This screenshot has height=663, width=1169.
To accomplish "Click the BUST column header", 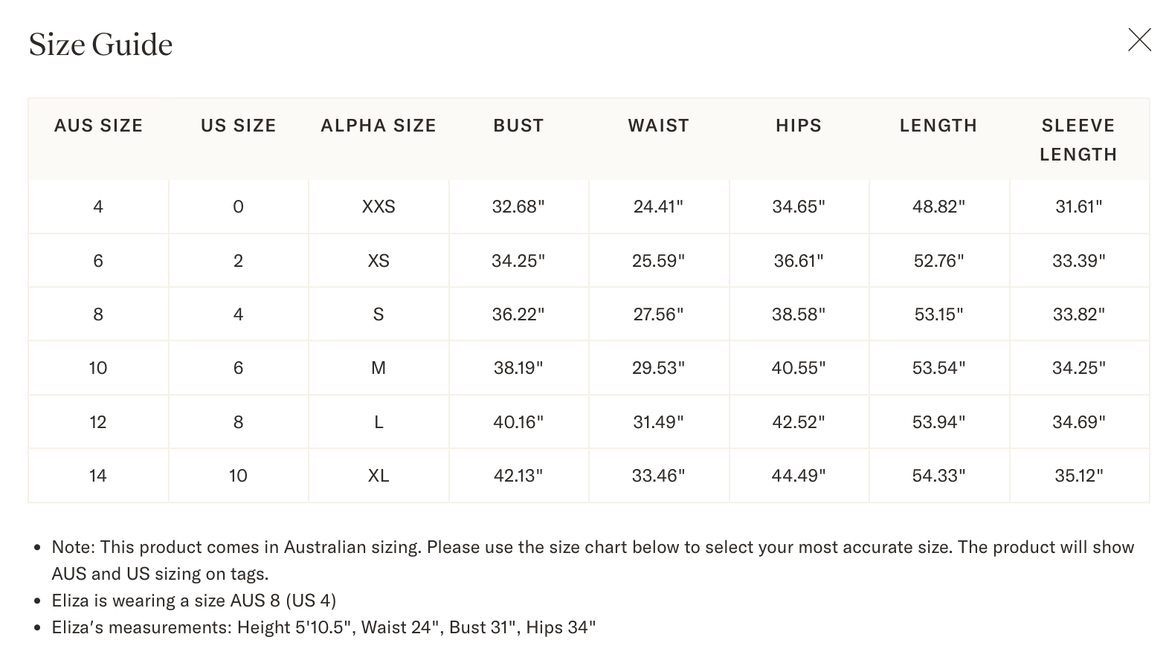I will [518, 126].
